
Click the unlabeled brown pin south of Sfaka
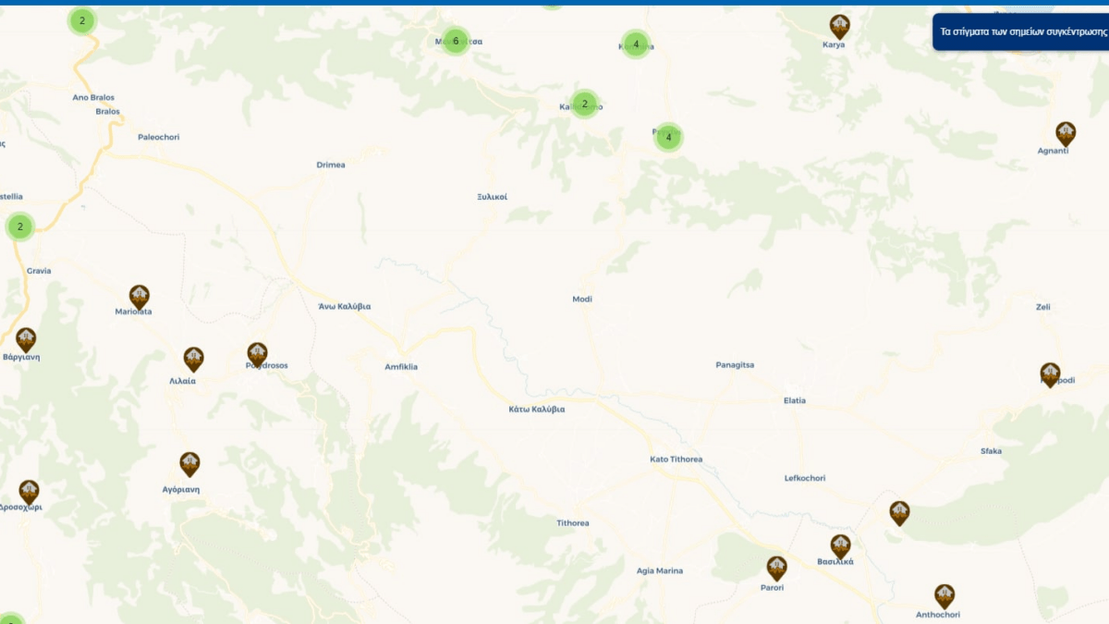(899, 512)
